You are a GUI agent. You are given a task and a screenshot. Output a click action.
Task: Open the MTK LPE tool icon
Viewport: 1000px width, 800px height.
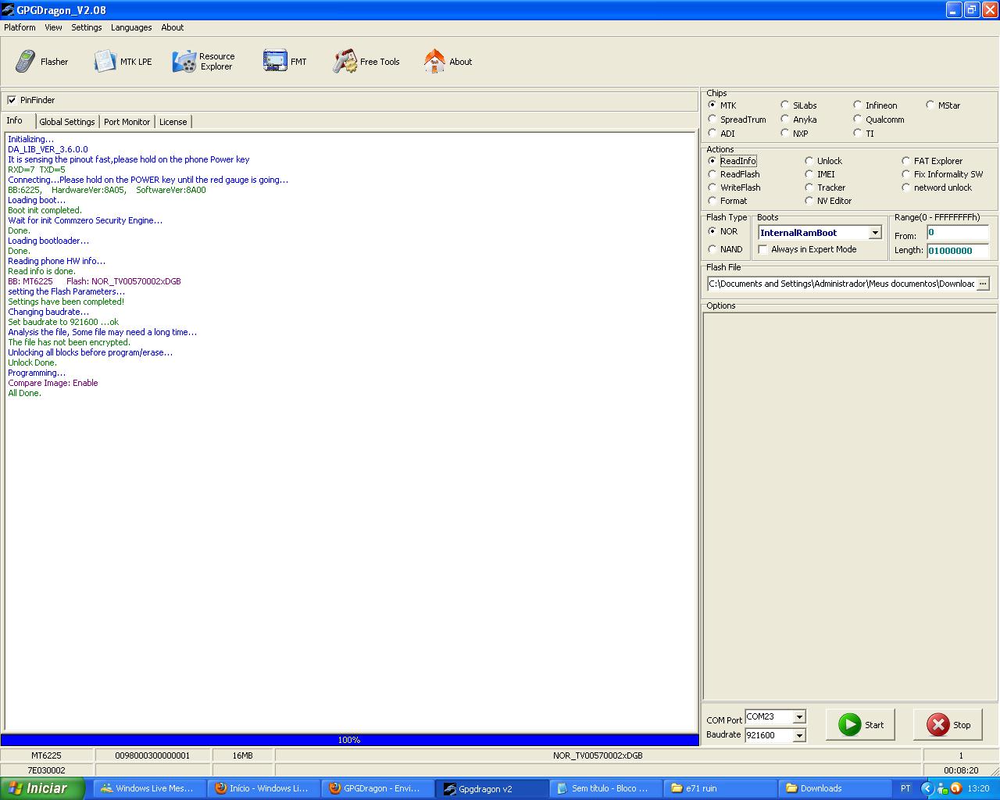click(105, 61)
